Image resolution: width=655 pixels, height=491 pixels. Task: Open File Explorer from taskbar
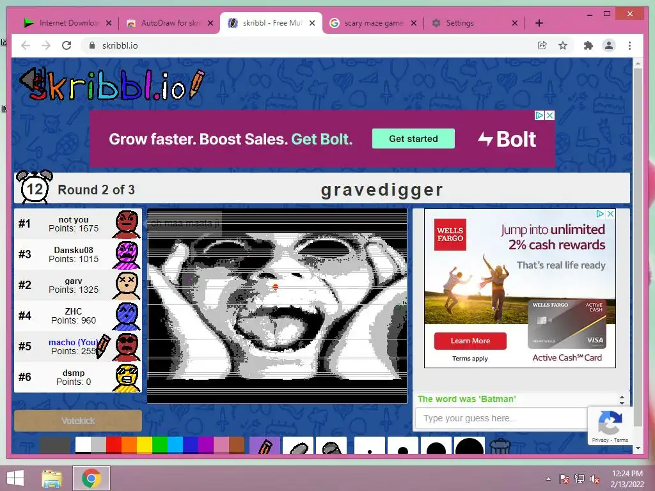[52, 478]
